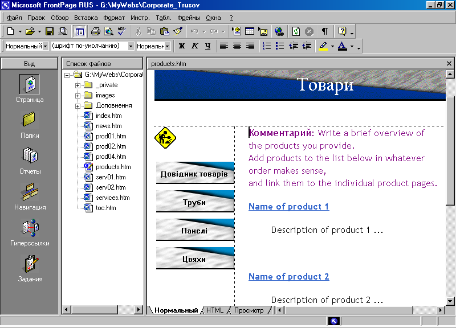Viewport: 456px width, 328px height.
Task: Click the Труби navigation button
Action: tap(195, 201)
